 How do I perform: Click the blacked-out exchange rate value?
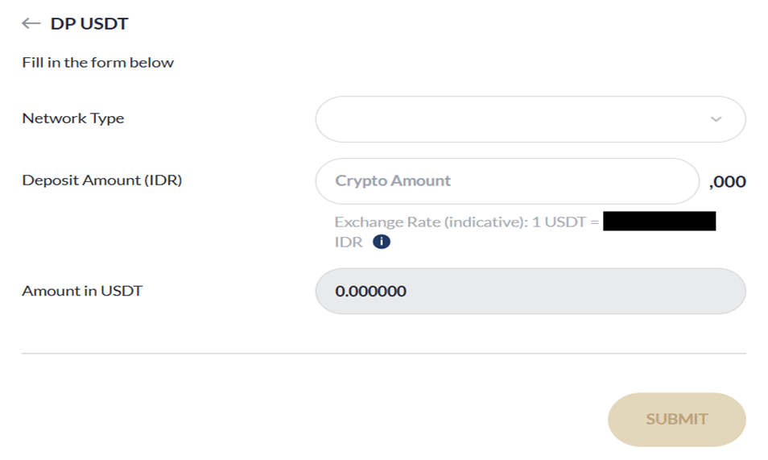659,222
